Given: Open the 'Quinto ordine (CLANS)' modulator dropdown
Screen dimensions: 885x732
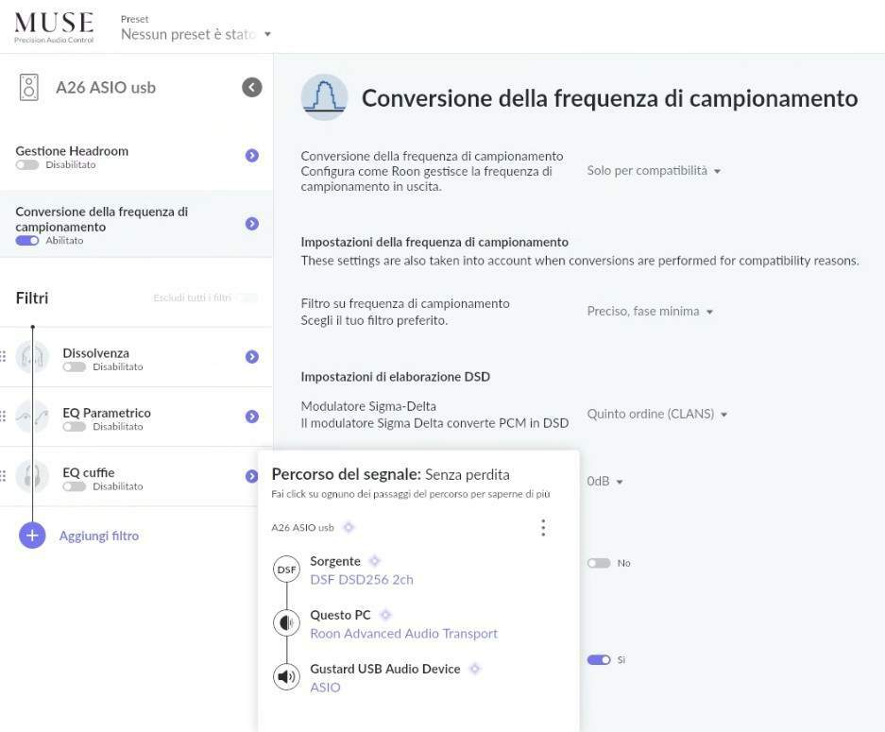Looking at the screenshot, I should coord(657,415).
